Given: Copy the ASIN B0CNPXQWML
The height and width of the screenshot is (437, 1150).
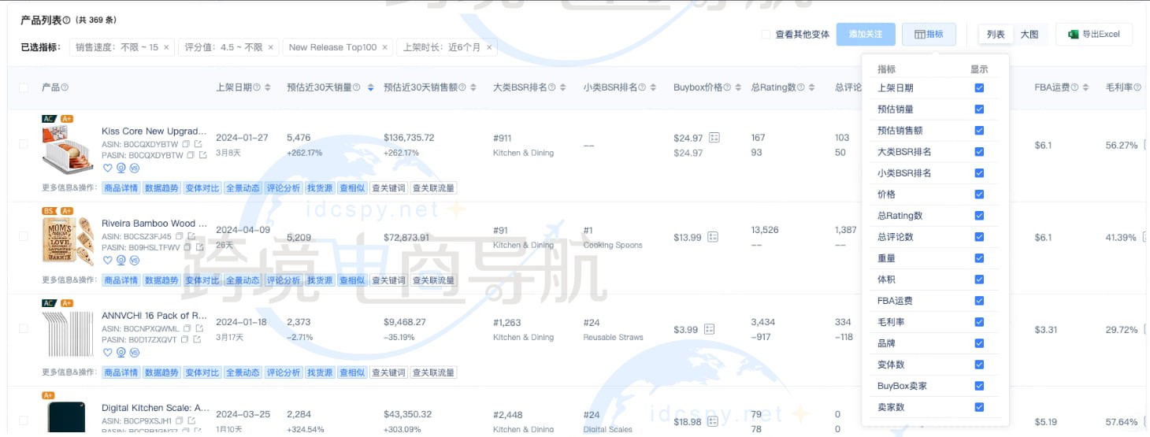Looking at the screenshot, I should (x=186, y=328).
